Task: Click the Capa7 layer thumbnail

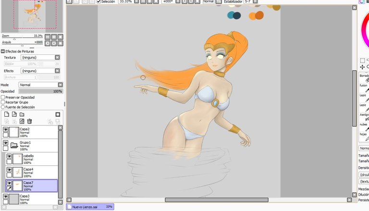Action: point(18,186)
